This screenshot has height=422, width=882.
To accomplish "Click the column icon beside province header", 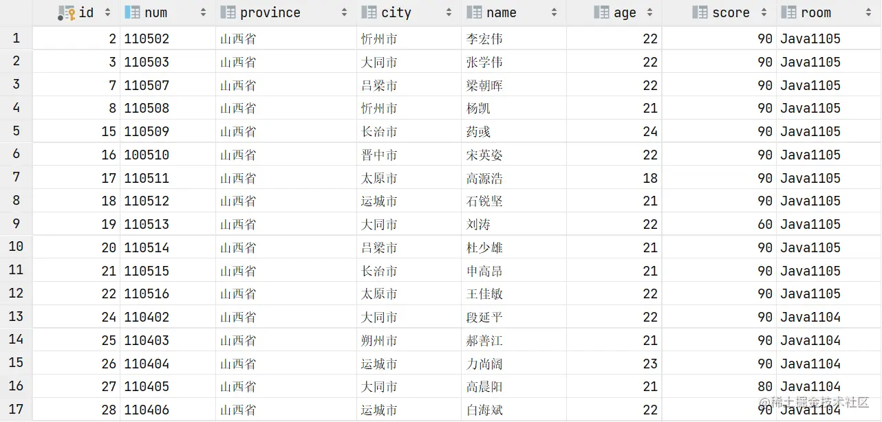I will point(228,12).
